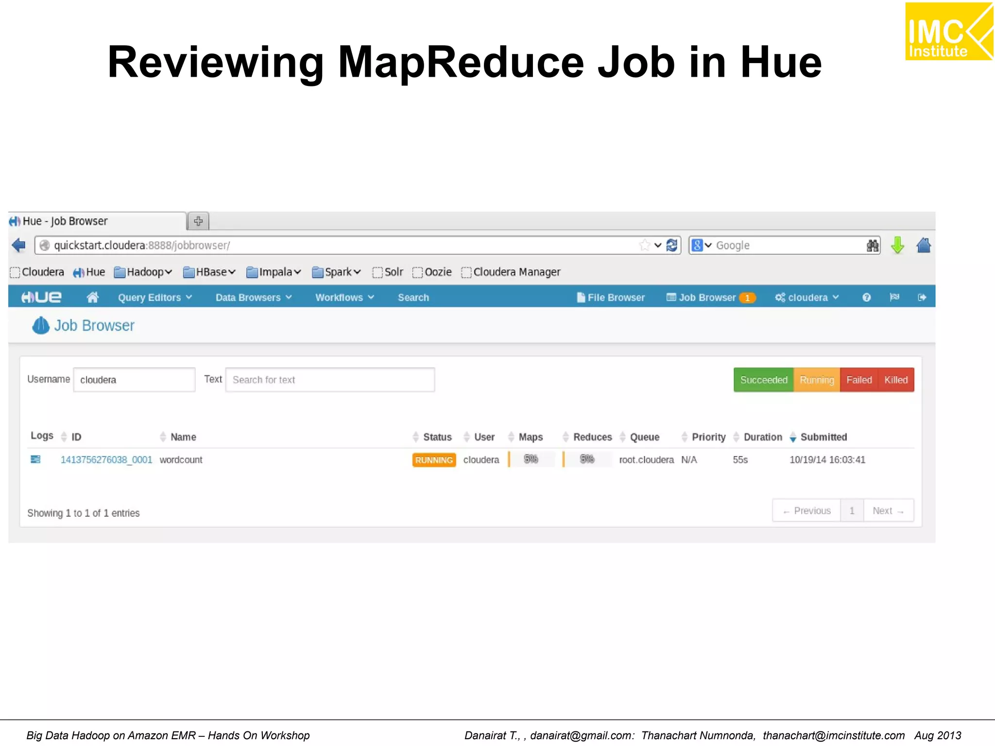The height and width of the screenshot is (746, 995).
Task: Click the browser home icon
Action: click(924, 245)
